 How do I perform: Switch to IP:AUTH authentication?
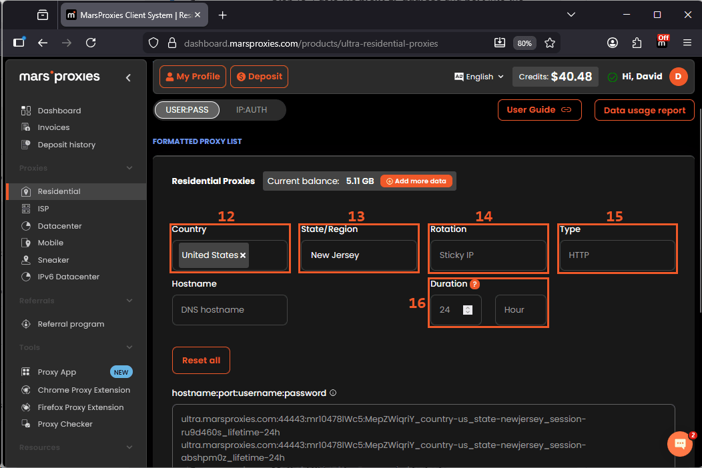(x=252, y=110)
